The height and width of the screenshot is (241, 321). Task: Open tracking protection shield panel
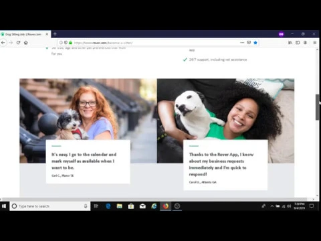pyautogui.click(x=66, y=43)
